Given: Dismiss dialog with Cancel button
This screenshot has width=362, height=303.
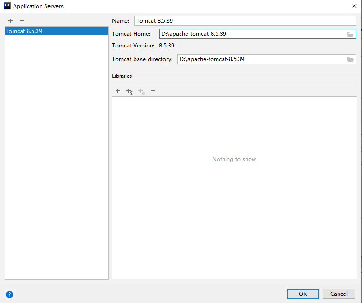Looking at the screenshot, I should pyautogui.click(x=339, y=294).
